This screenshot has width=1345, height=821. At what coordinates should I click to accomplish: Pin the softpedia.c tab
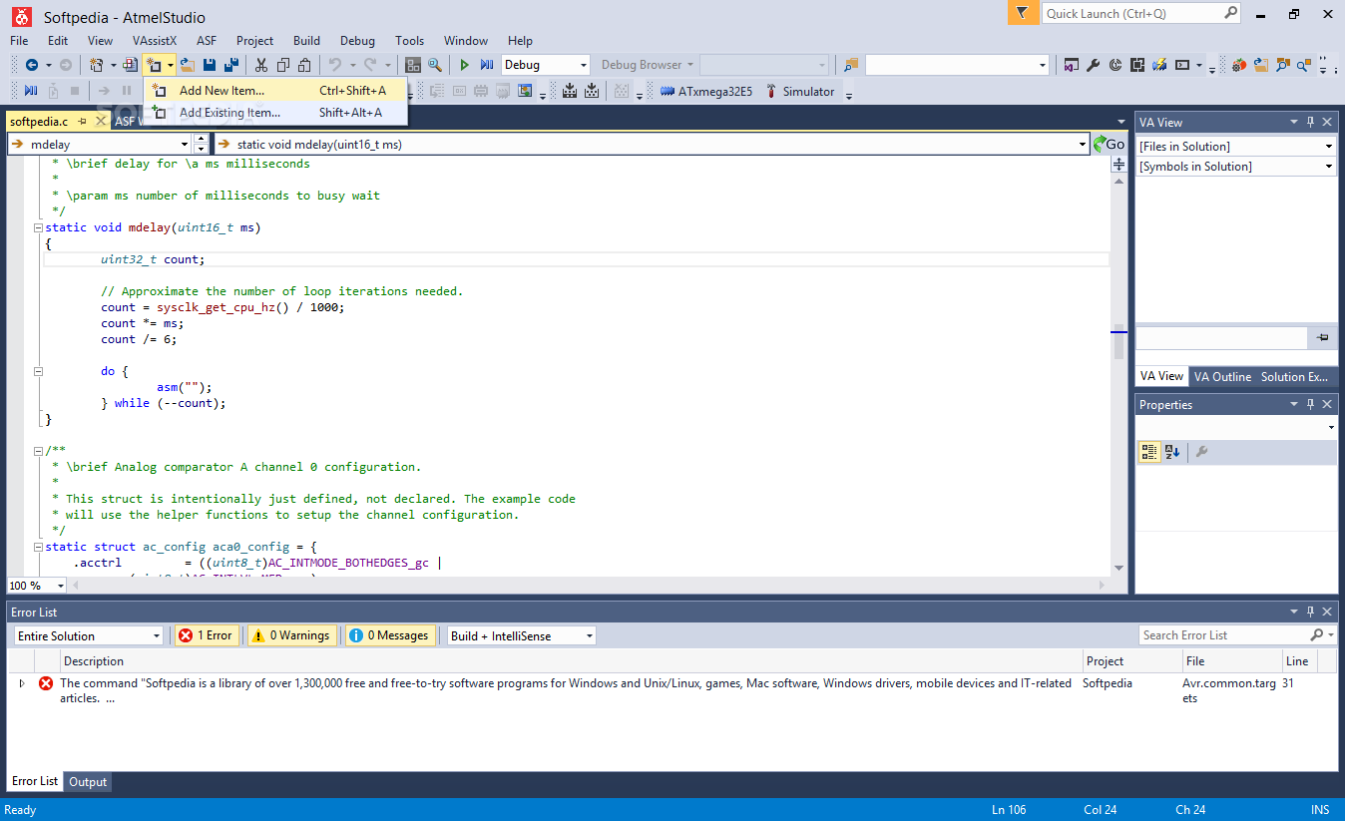pos(82,122)
